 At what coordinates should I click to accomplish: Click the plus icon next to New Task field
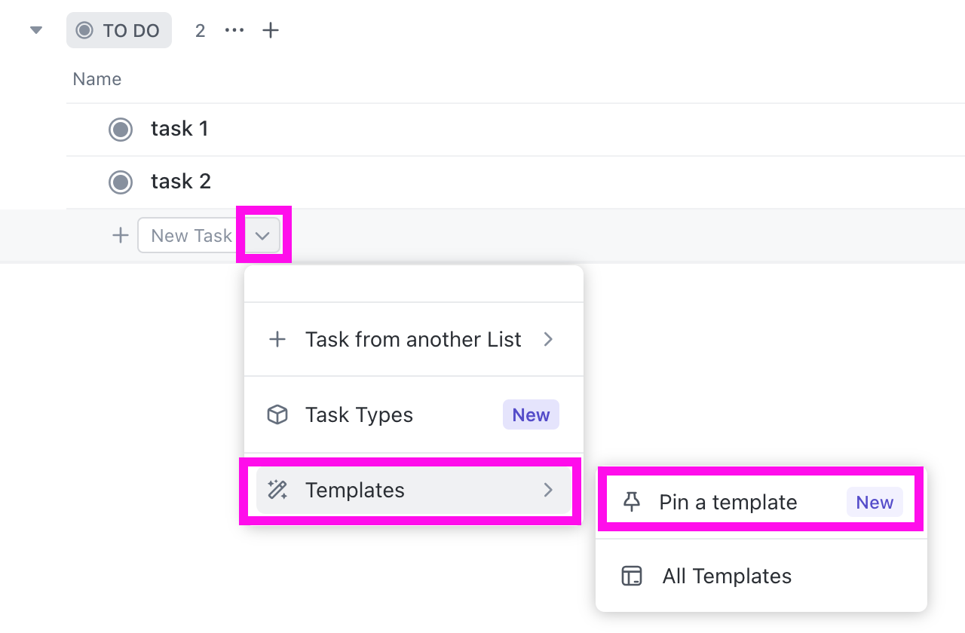(x=120, y=235)
